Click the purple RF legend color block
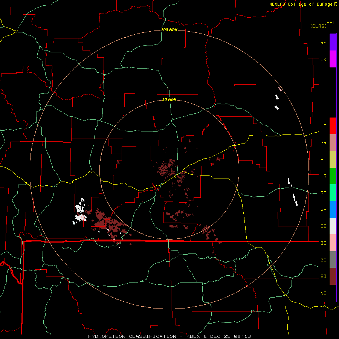The image size is (339, 339). pos(333,42)
